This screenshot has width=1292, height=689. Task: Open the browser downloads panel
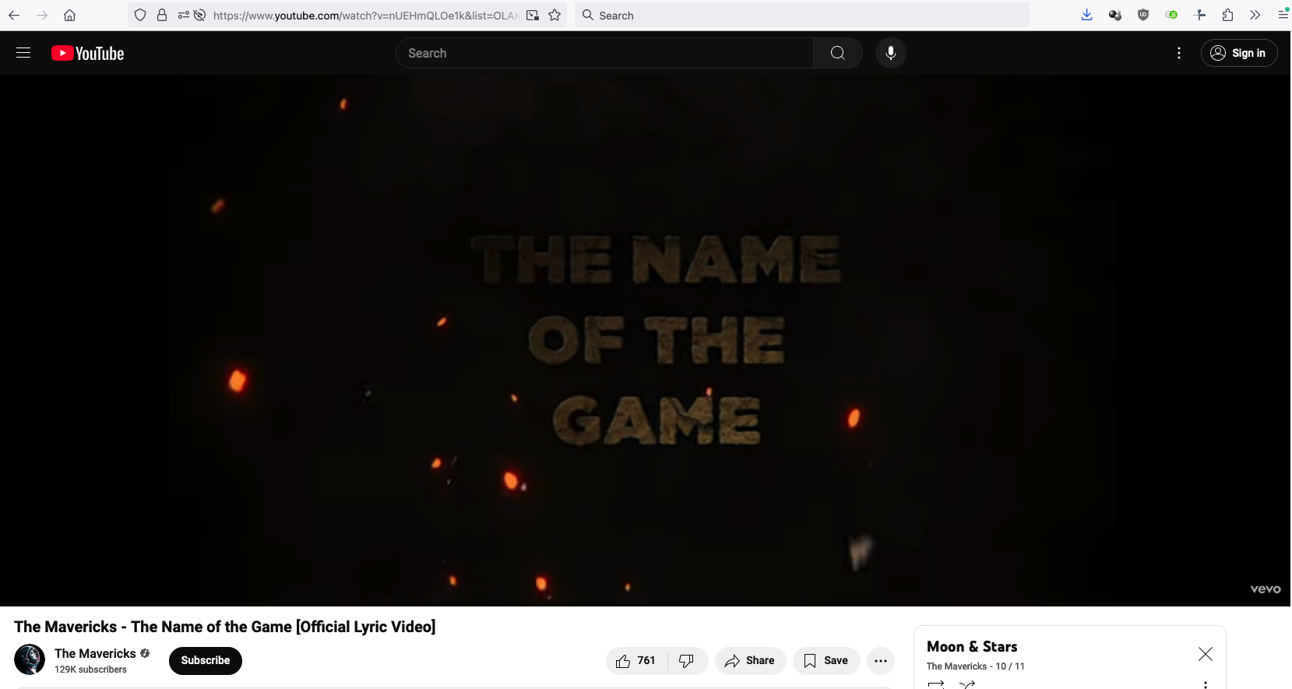1087,15
